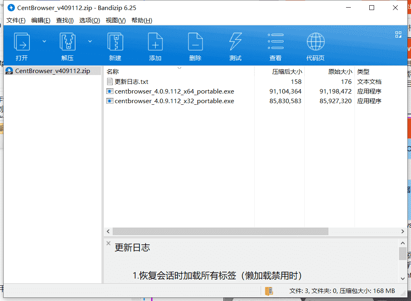
Task: Click the original size 91,198,472
Action: [335, 92]
